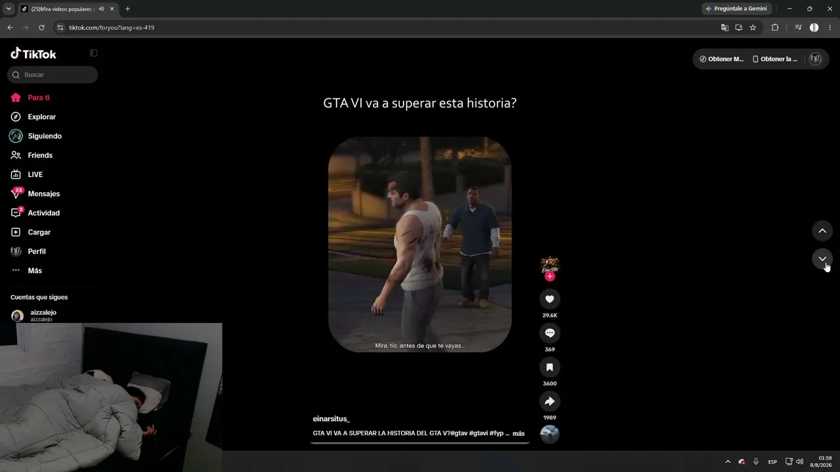Open the Chrome profile button
The image size is (840, 472).
[814, 28]
